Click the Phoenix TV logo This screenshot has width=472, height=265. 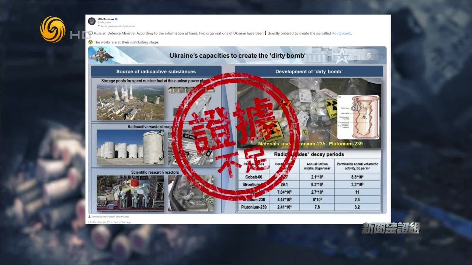[x=53, y=29]
